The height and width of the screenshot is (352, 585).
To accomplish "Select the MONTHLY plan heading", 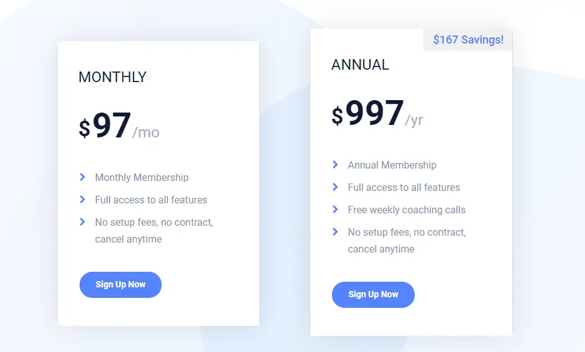I will 113,77.
